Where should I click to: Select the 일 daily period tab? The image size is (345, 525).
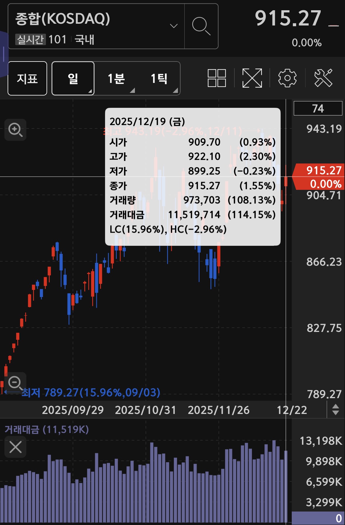pyautogui.click(x=73, y=78)
